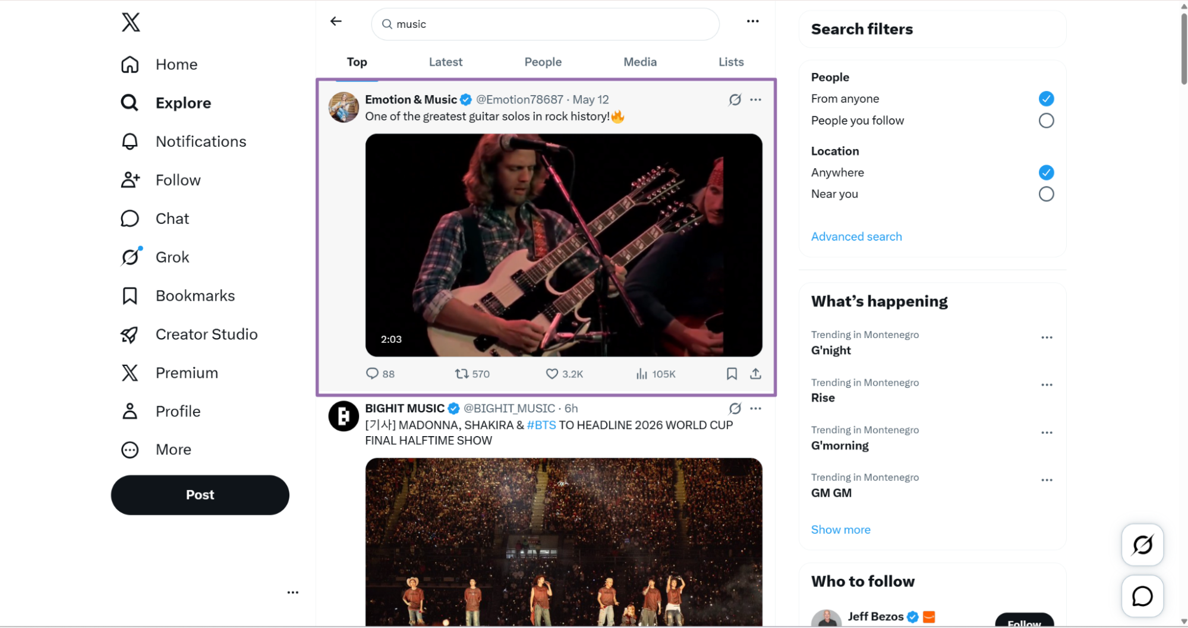Open the BIGHIT MUSIC profile avatar

click(344, 416)
